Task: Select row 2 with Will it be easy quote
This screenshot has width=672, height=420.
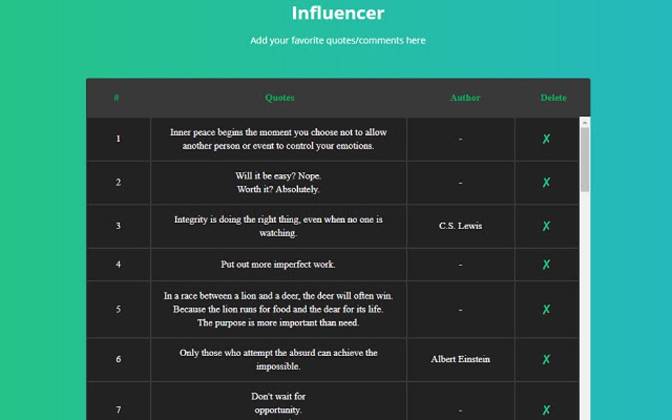Action: click(279, 182)
